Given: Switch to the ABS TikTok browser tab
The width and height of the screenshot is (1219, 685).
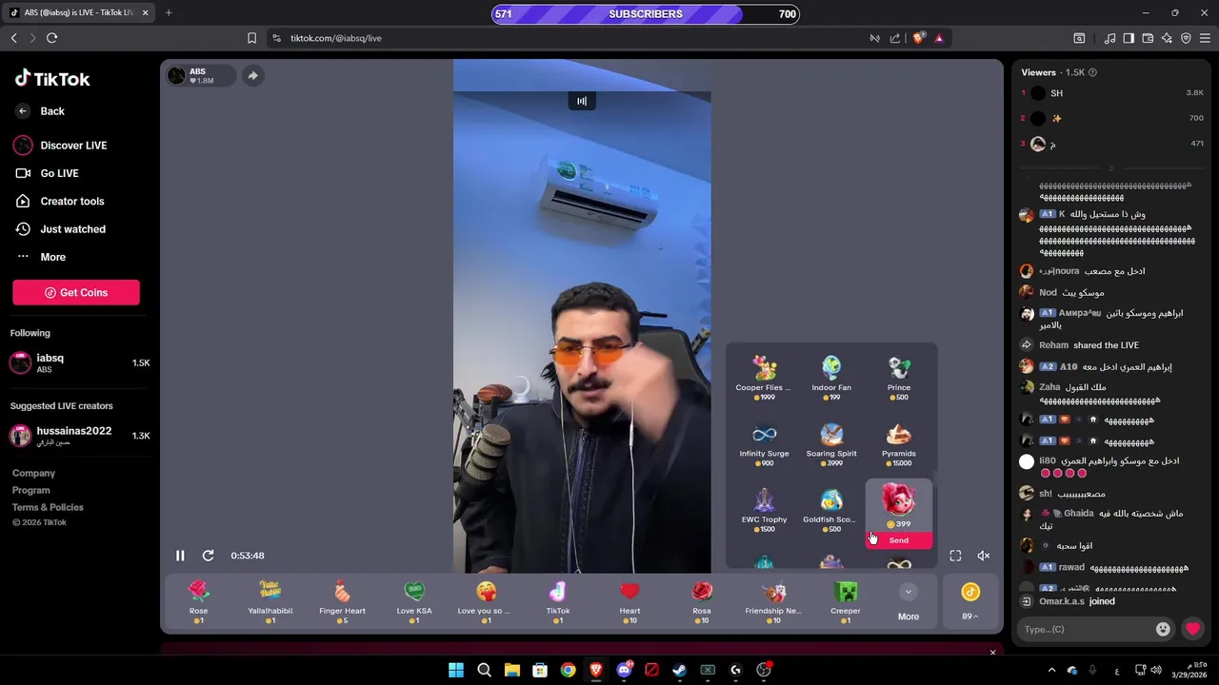Looking at the screenshot, I should coord(77,12).
